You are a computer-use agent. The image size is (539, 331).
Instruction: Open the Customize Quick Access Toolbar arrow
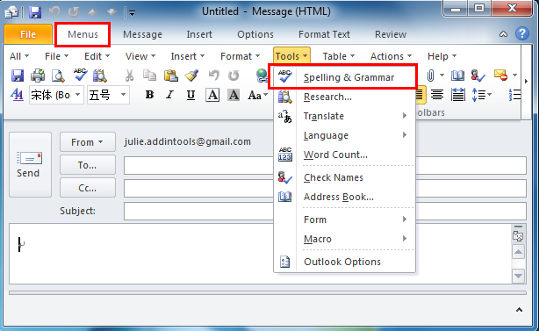tap(132, 13)
